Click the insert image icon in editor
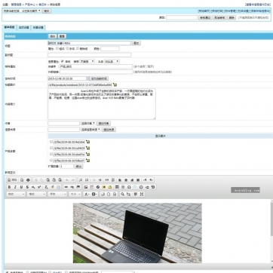Image resolution: width=273 pixels, height=273 pixels. [86, 187]
